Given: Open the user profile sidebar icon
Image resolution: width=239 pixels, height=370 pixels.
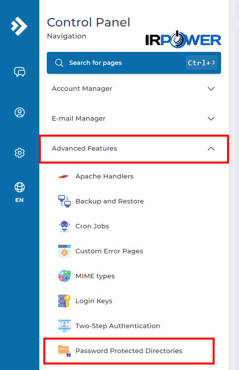Looking at the screenshot, I should [x=19, y=112].
